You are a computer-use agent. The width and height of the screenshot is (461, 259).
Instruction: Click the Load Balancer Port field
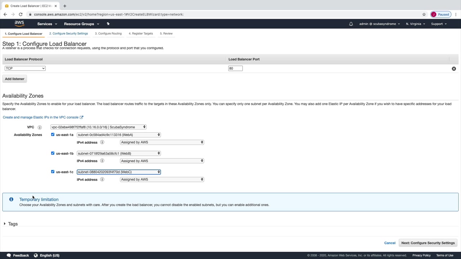(x=235, y=68)
